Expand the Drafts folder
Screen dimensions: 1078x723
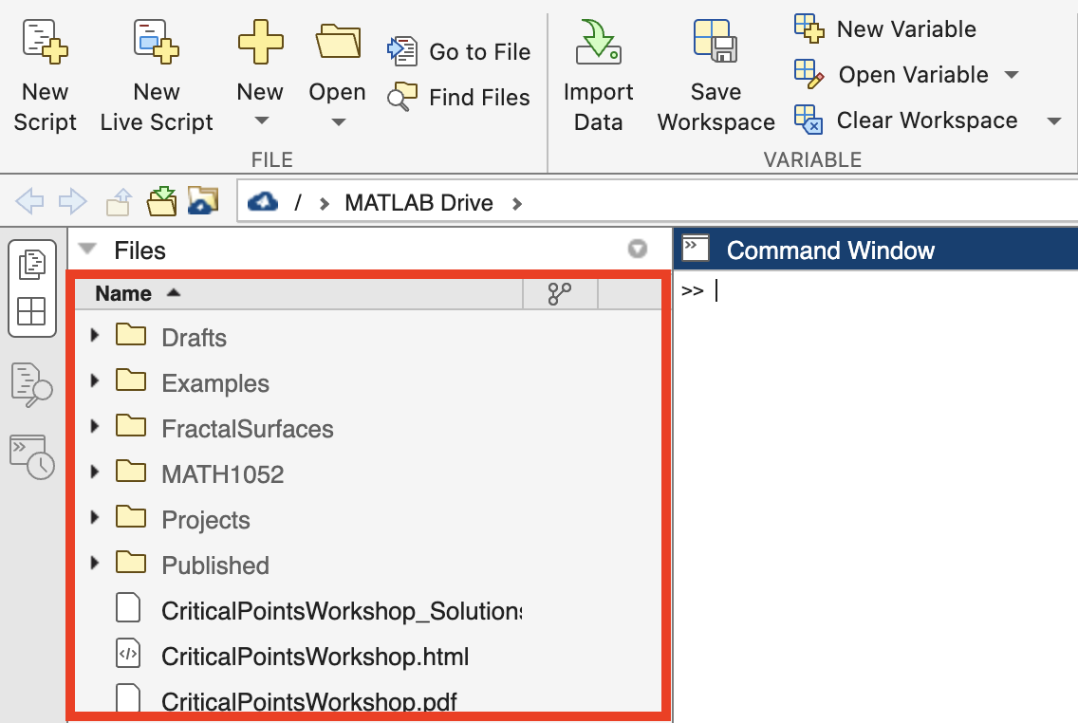click(x=95, y=335)
